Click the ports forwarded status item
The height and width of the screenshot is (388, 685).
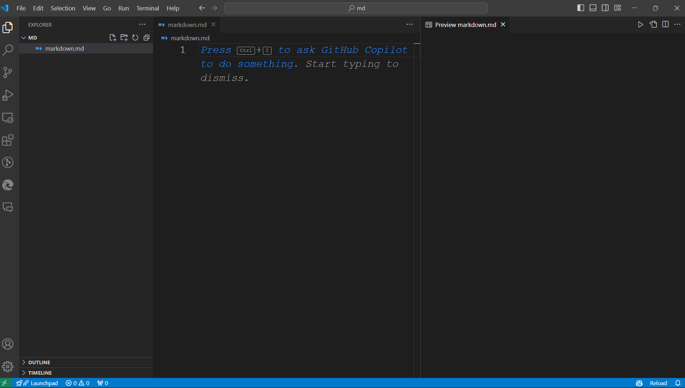[x=103, y=383]
